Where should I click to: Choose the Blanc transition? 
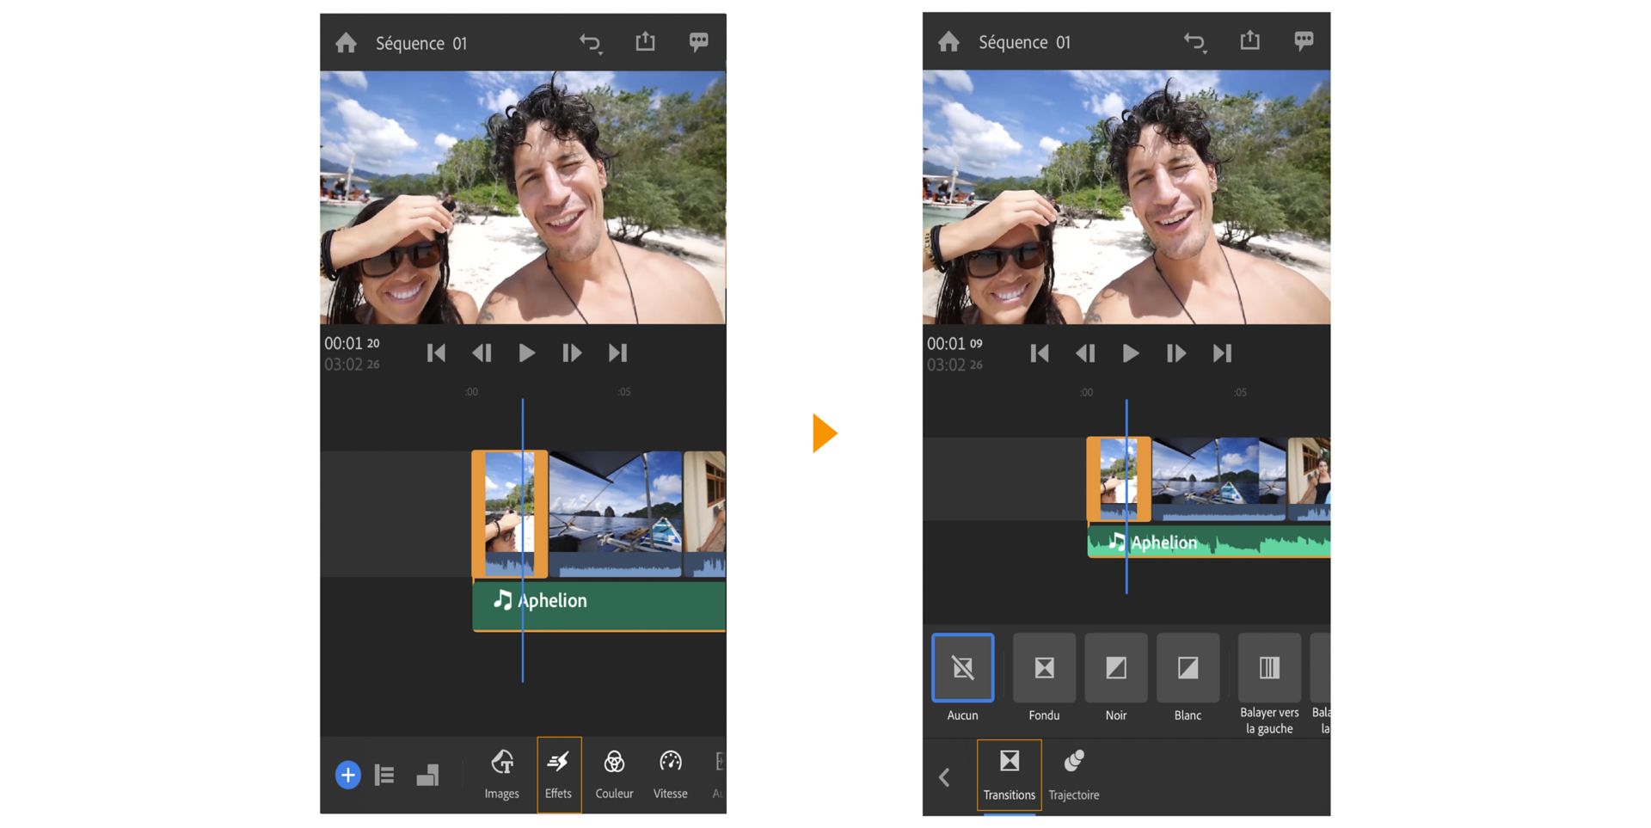click(x=1188, y=668)
